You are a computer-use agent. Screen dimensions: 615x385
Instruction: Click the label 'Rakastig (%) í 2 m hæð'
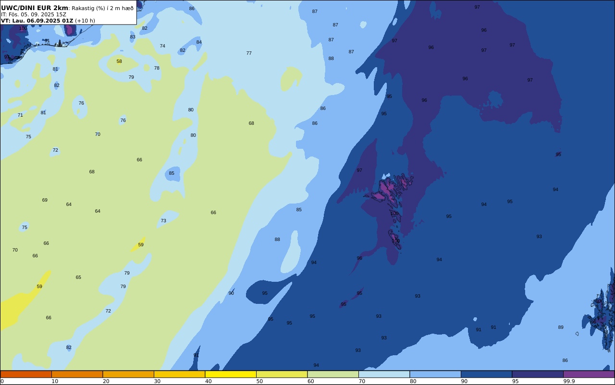coord(103,8)
